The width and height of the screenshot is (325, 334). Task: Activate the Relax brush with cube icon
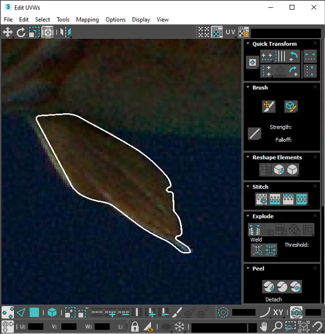tap(291, 106)
